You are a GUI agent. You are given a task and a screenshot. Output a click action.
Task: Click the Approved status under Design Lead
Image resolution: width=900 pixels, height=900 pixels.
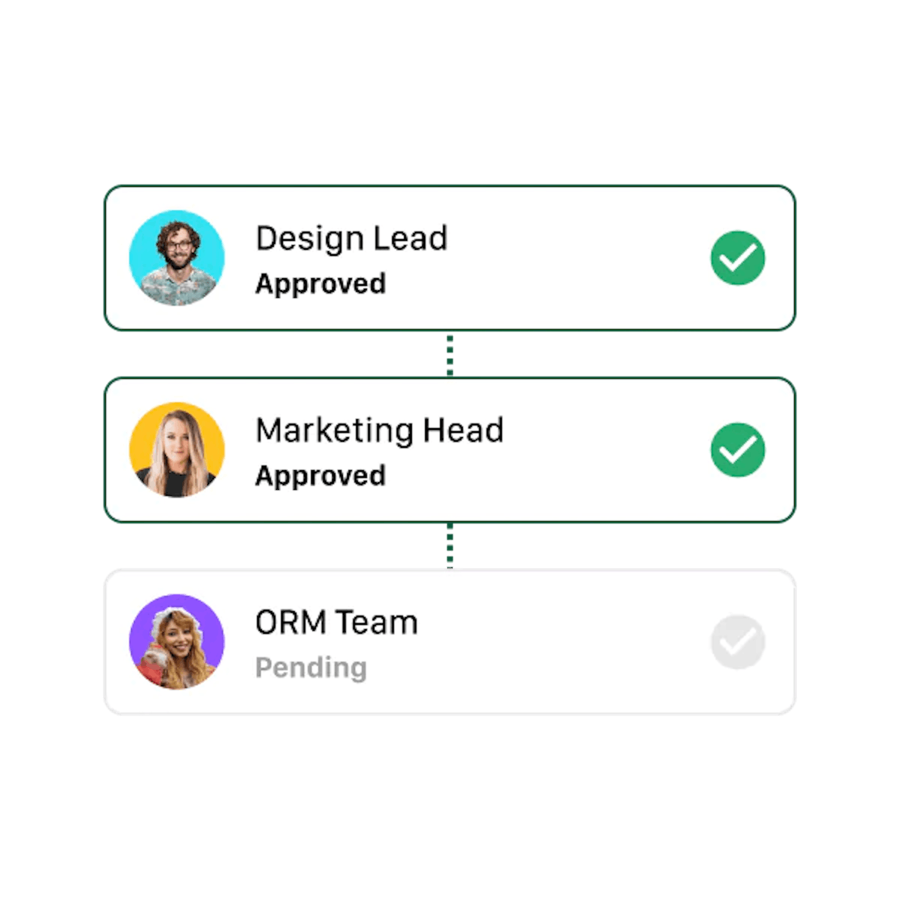pos(321,284)
